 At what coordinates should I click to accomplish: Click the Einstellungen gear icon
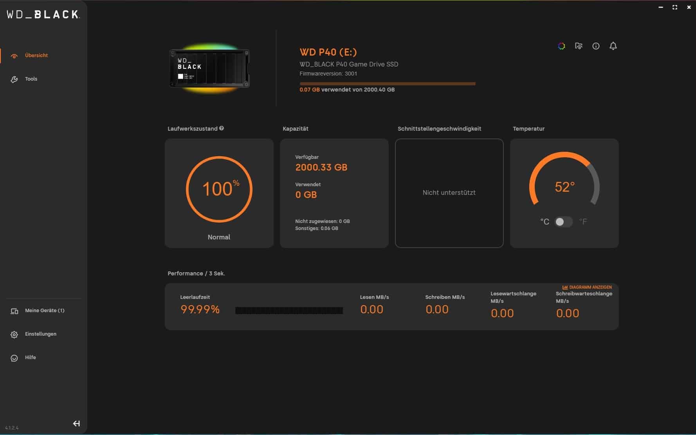point(14,334)
